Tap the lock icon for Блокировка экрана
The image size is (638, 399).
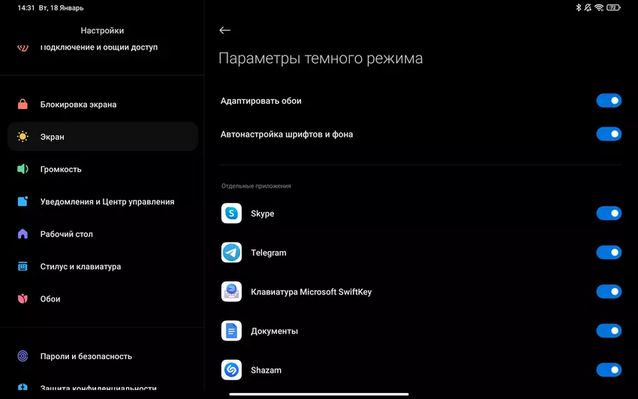pos(23,104)
